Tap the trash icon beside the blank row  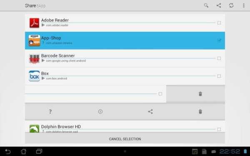click(200, 94)
